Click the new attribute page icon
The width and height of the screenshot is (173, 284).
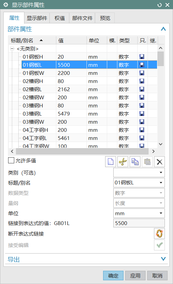[111, 162]
